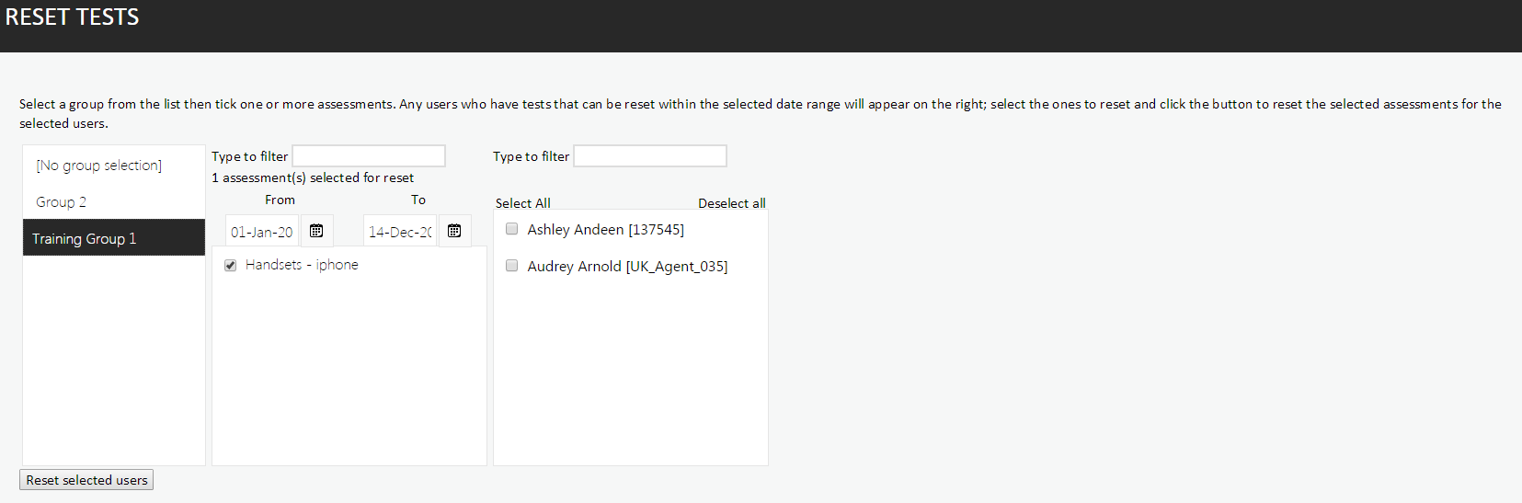Click the Ashley Andeen [137545] name

point(605,229)
